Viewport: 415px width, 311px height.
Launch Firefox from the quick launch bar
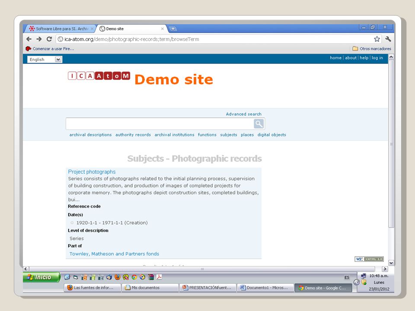(118, 277)
